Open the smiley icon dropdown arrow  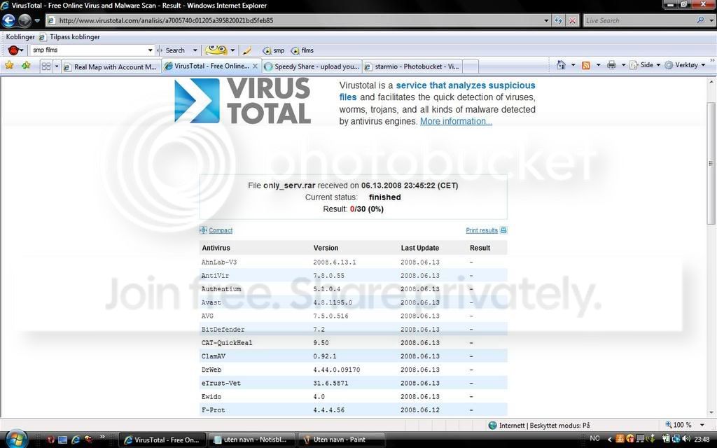232,50
